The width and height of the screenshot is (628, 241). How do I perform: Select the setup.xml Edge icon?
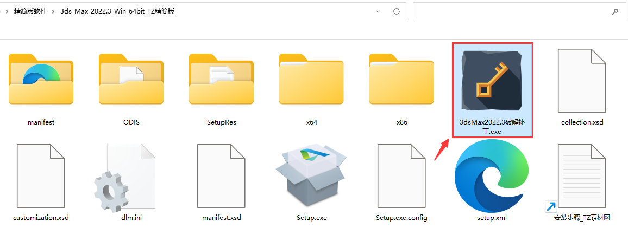tap(492, 177)
